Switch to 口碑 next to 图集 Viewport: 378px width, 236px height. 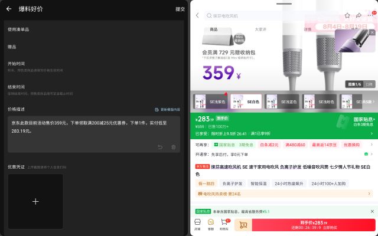(369, 84)
